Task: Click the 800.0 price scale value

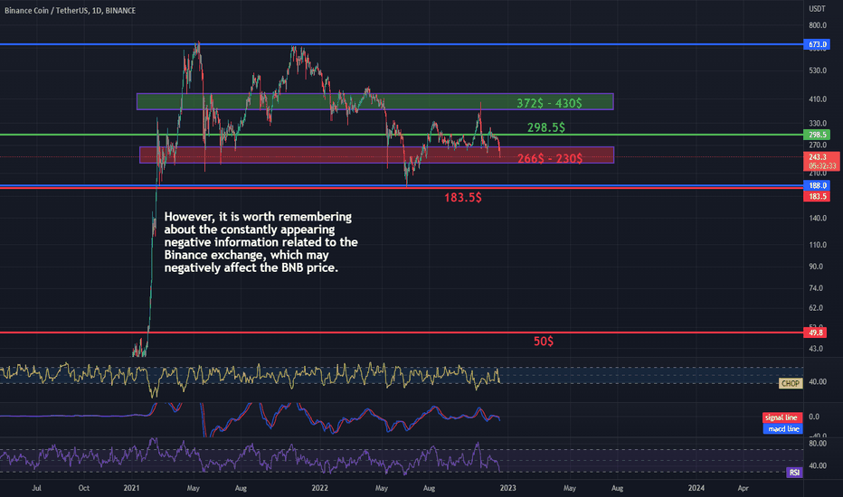Action: click(x=817, y=25)
